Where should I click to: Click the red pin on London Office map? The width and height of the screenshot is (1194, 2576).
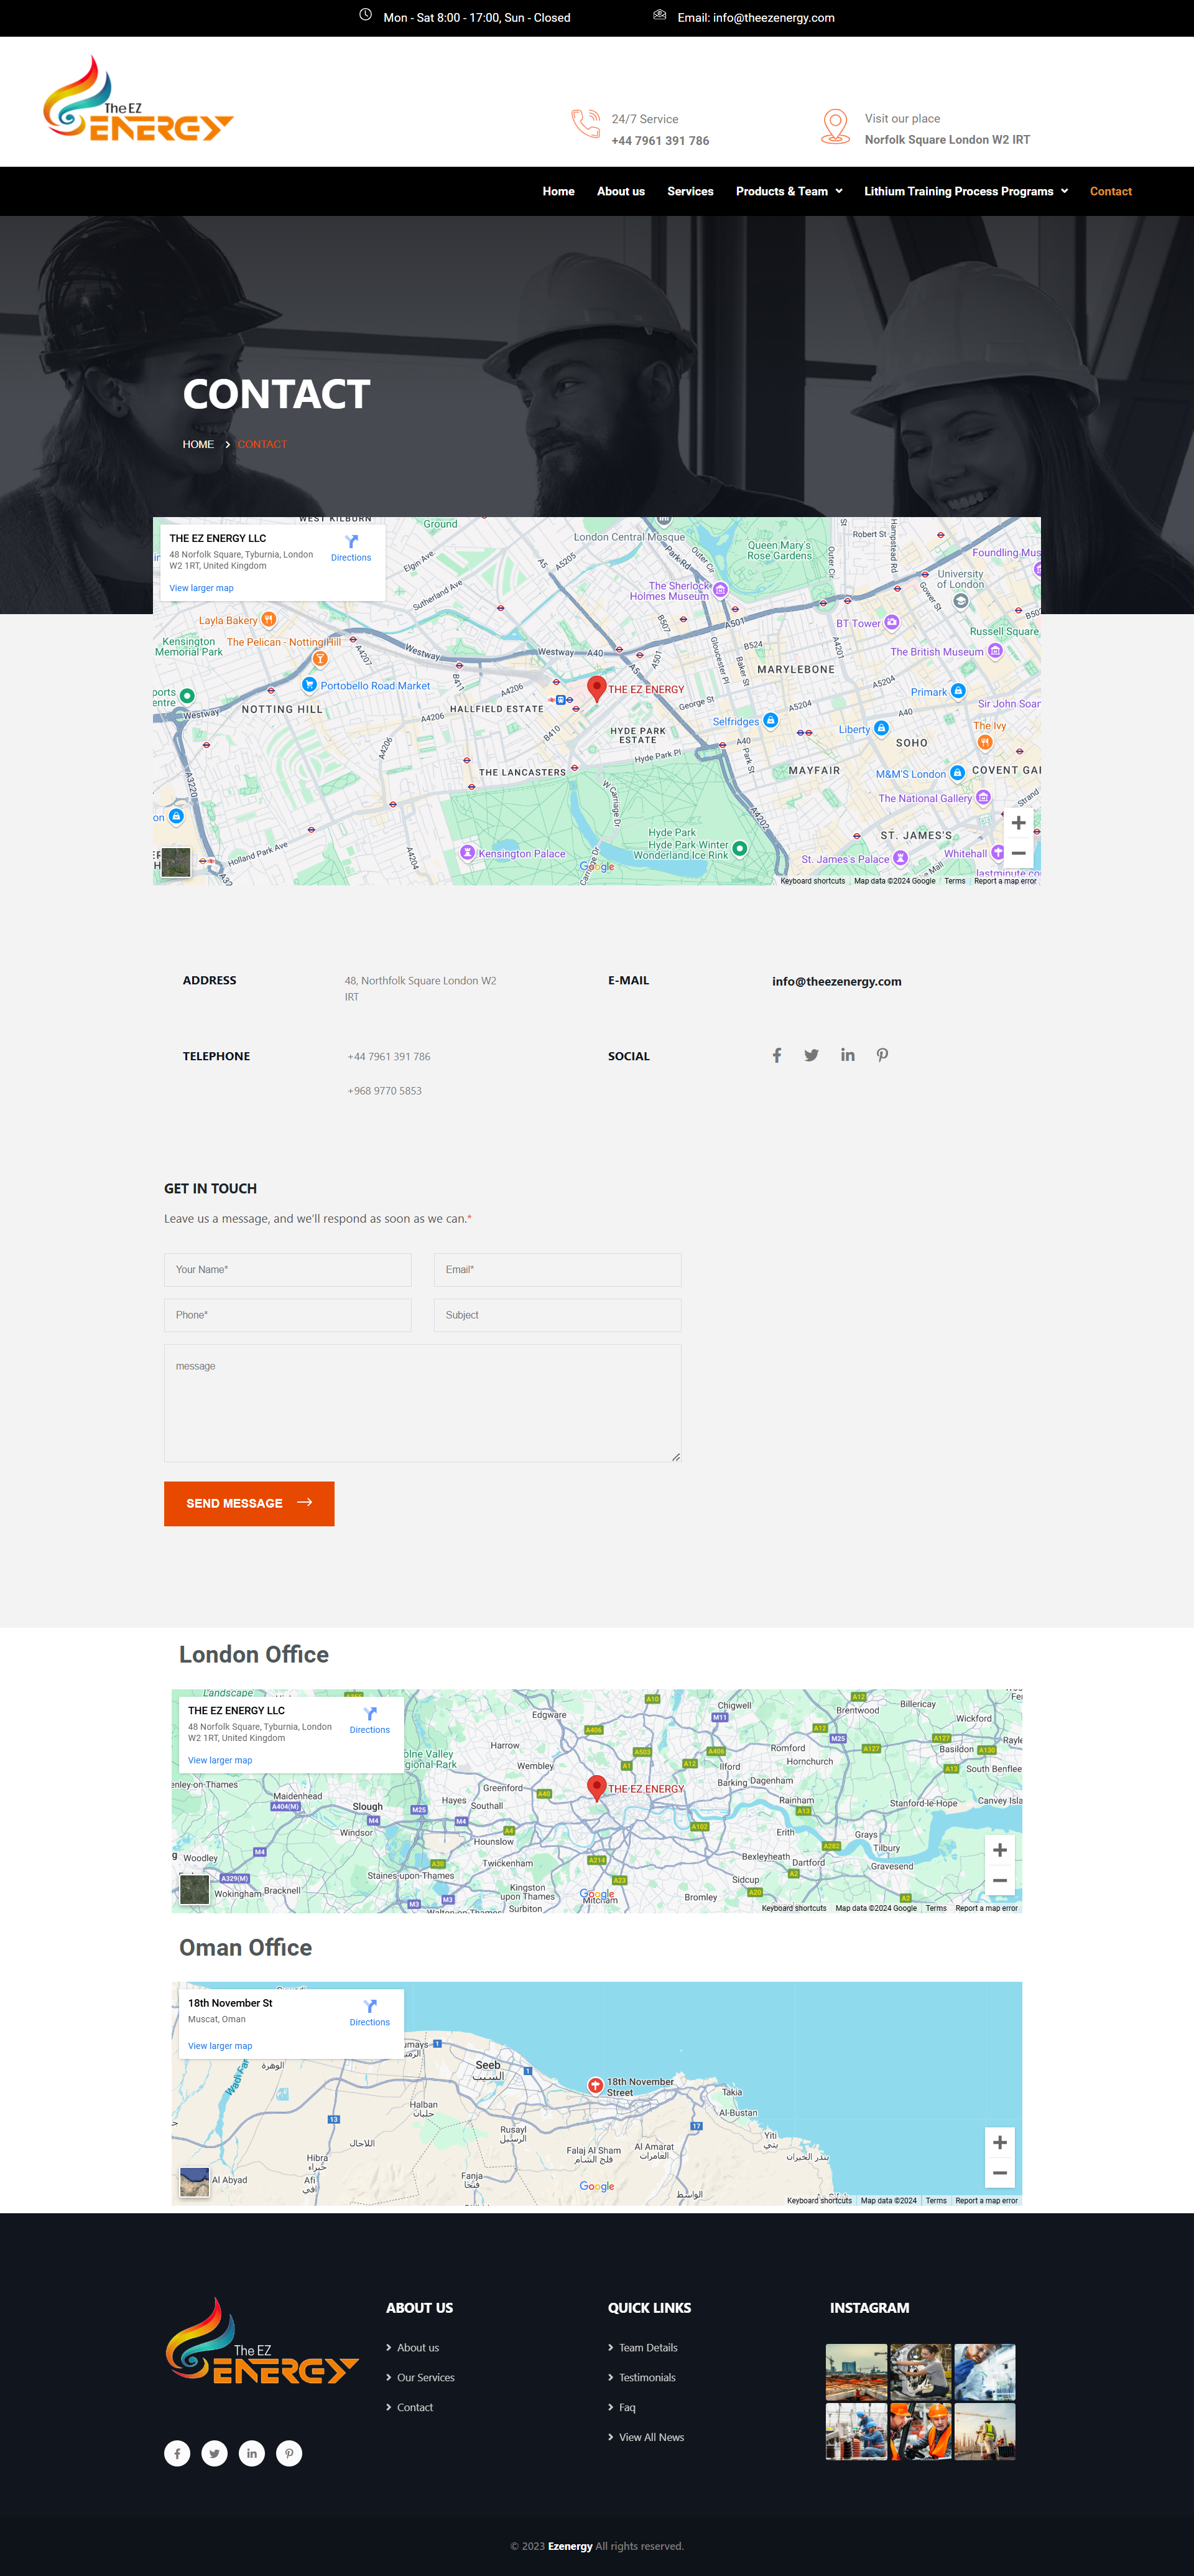(596, 1788)
